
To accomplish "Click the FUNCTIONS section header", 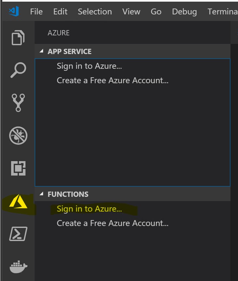I will tap(133, 194).
